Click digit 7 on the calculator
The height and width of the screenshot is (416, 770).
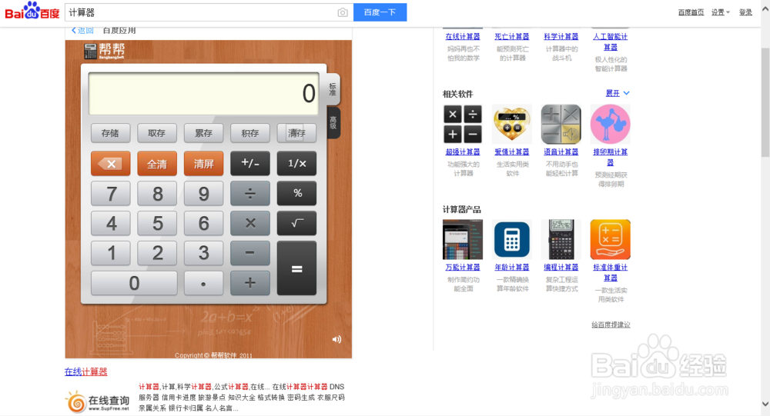pyautogui.click(x=110, y=193)
